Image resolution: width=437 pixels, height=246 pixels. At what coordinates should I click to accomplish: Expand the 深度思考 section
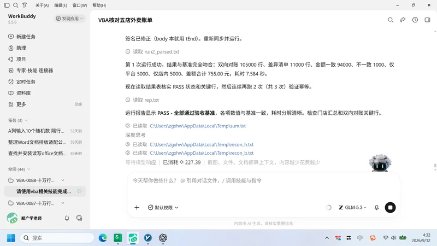[135, 135]
